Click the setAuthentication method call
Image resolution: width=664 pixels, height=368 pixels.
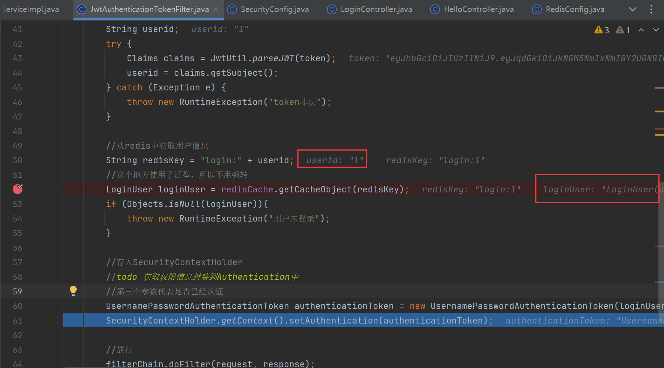pos(334,321)
